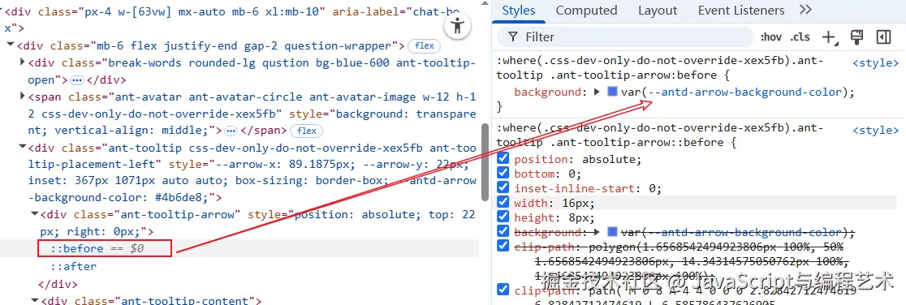Click the Elements panel vertical scrollbar
Screen dimensions: 906x305
click(484, 161)
